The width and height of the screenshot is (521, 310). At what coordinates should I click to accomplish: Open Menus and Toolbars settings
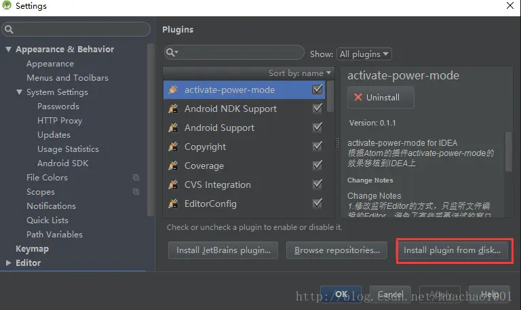tap(67, 78)
